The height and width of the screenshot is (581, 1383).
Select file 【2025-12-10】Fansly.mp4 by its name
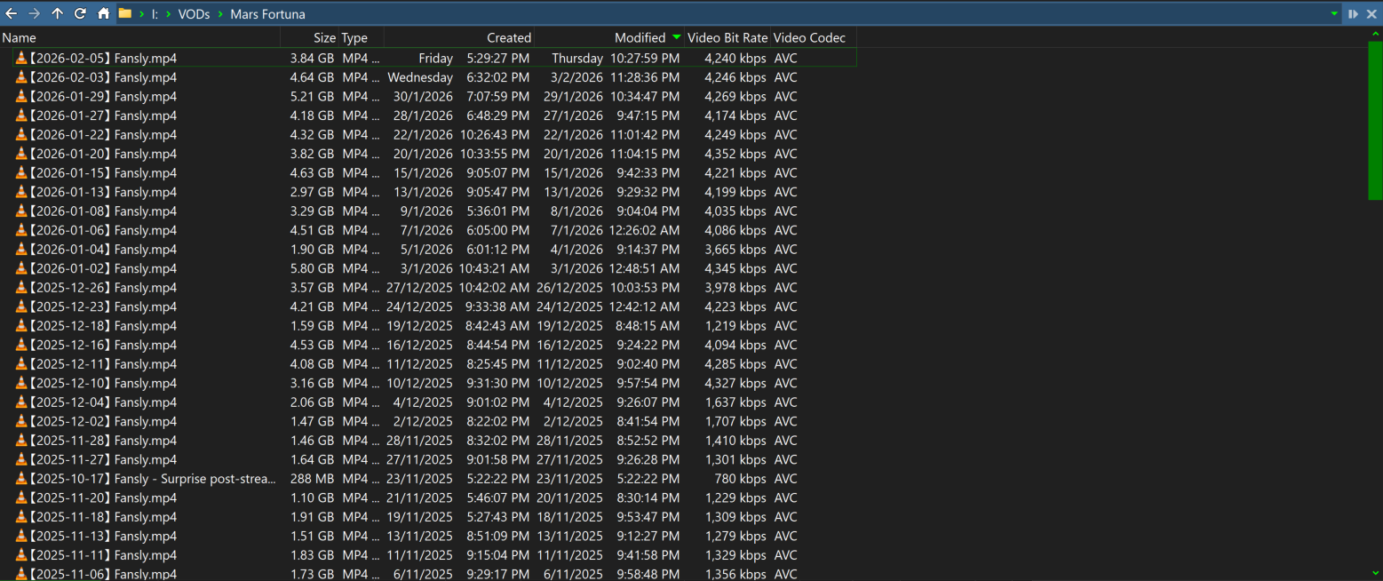[x=103, y=383]
